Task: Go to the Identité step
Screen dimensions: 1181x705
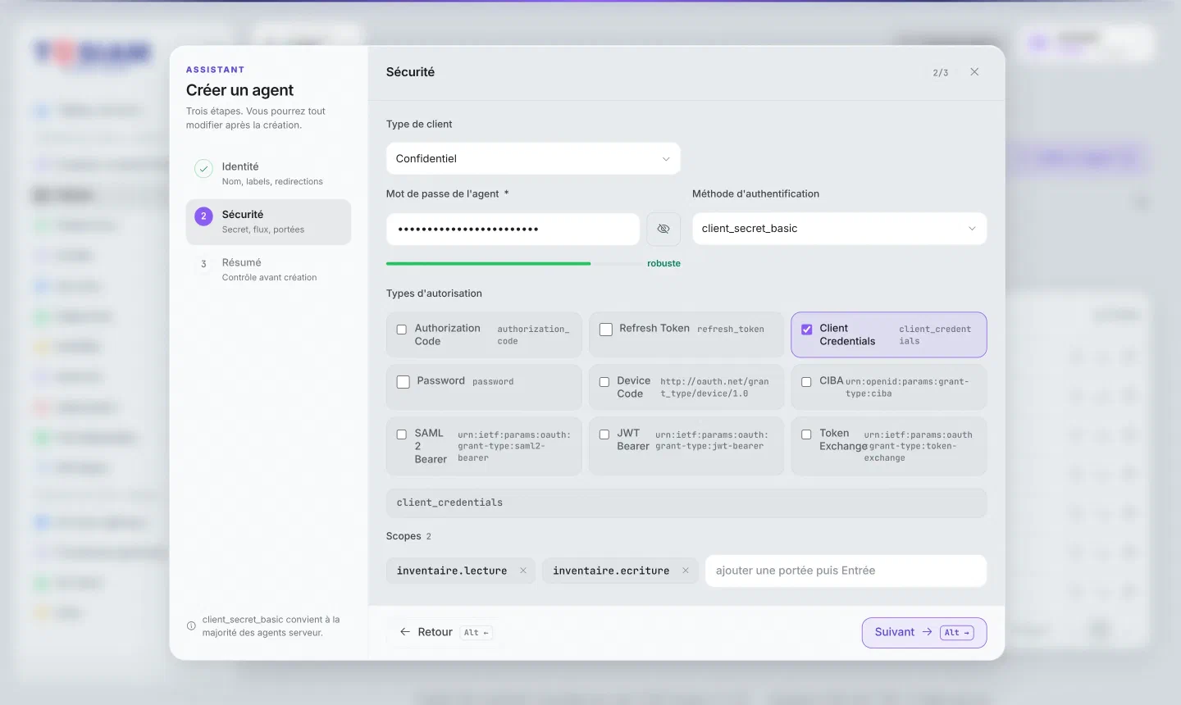Action: pos(268,174)
